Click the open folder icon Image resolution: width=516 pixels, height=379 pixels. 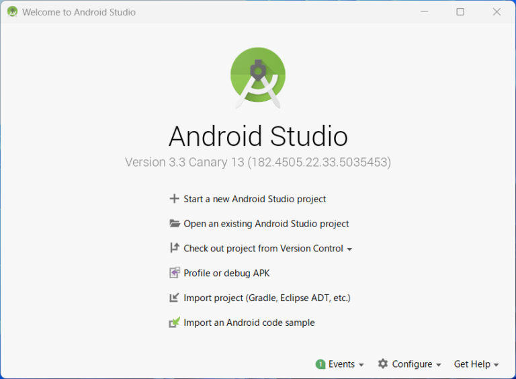pyautogui.click(x=175, y=224)
